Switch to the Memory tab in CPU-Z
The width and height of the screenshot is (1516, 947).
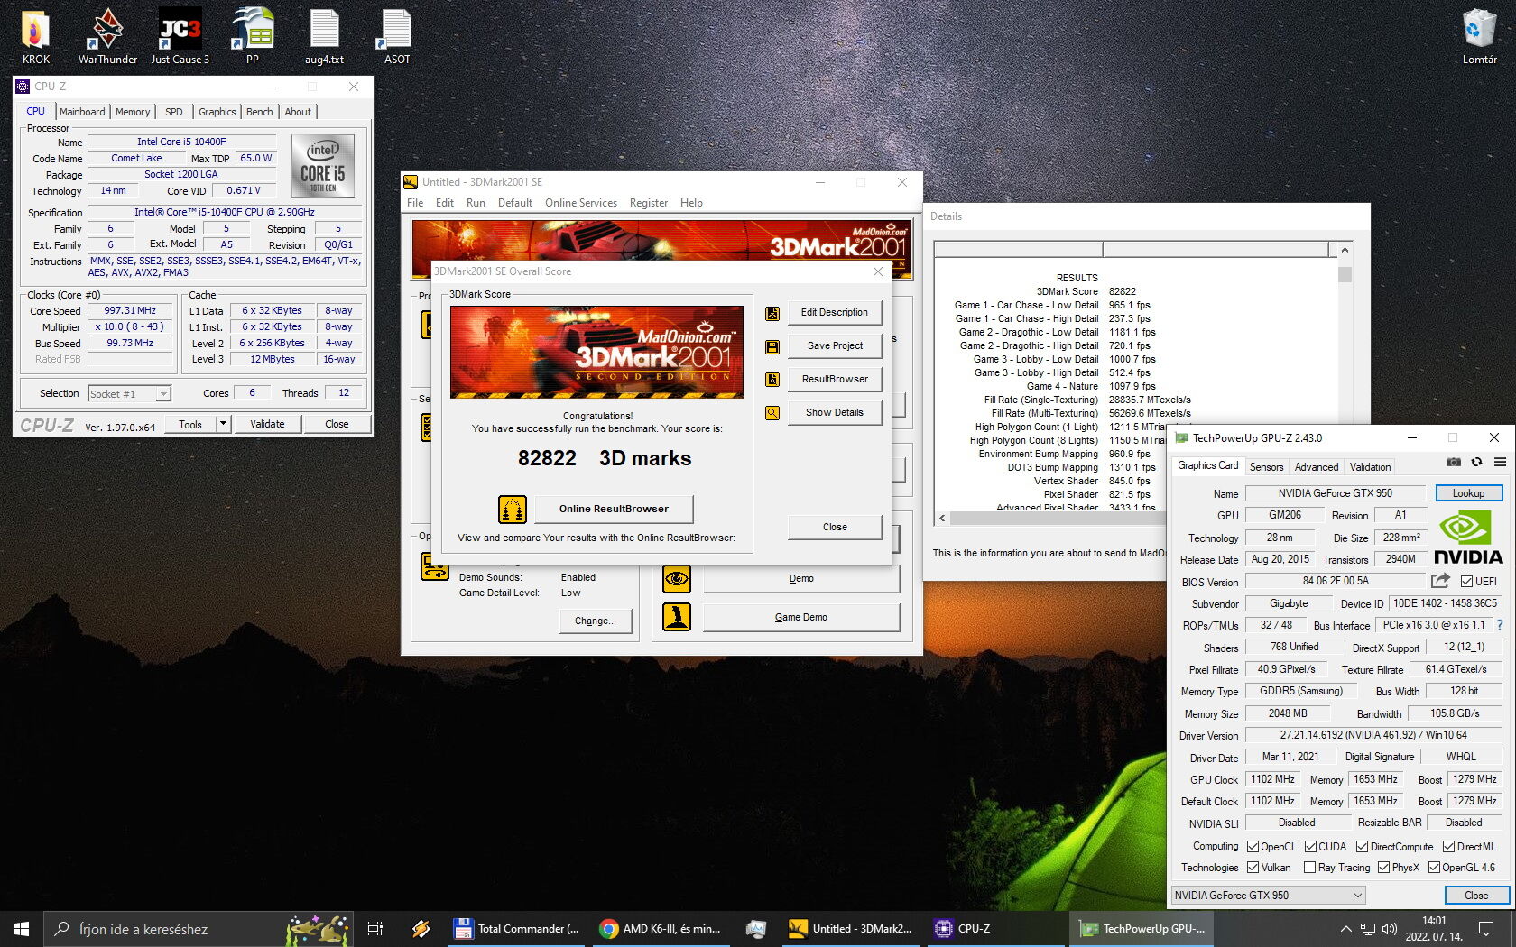click(x=133, y=112)
